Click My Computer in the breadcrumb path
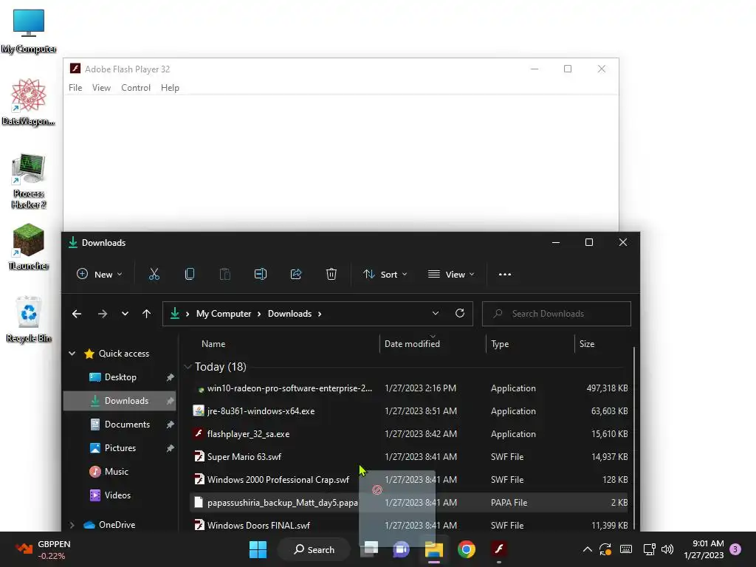Image resolution: width=756 pixels, height=567 pixels. (x=224, y=314)
